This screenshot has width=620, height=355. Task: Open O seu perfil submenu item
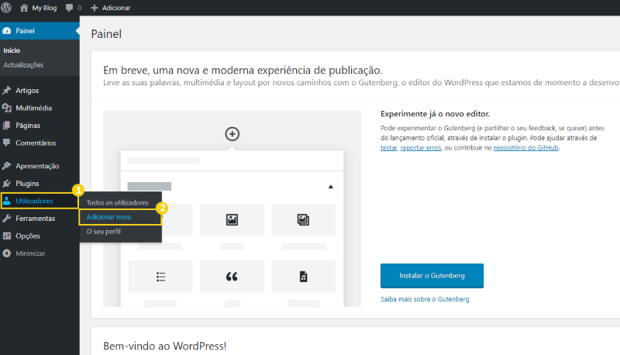click(x=104, y=231)
